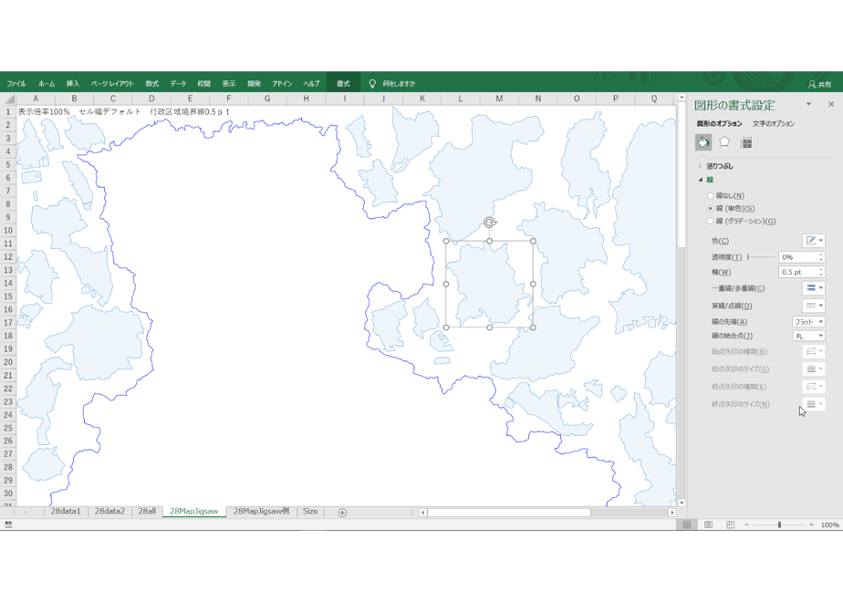Click the 100% zoom level in status bar
Viewport: 843px width, 602px height.
pyautogui.click(x=829, y=524)
